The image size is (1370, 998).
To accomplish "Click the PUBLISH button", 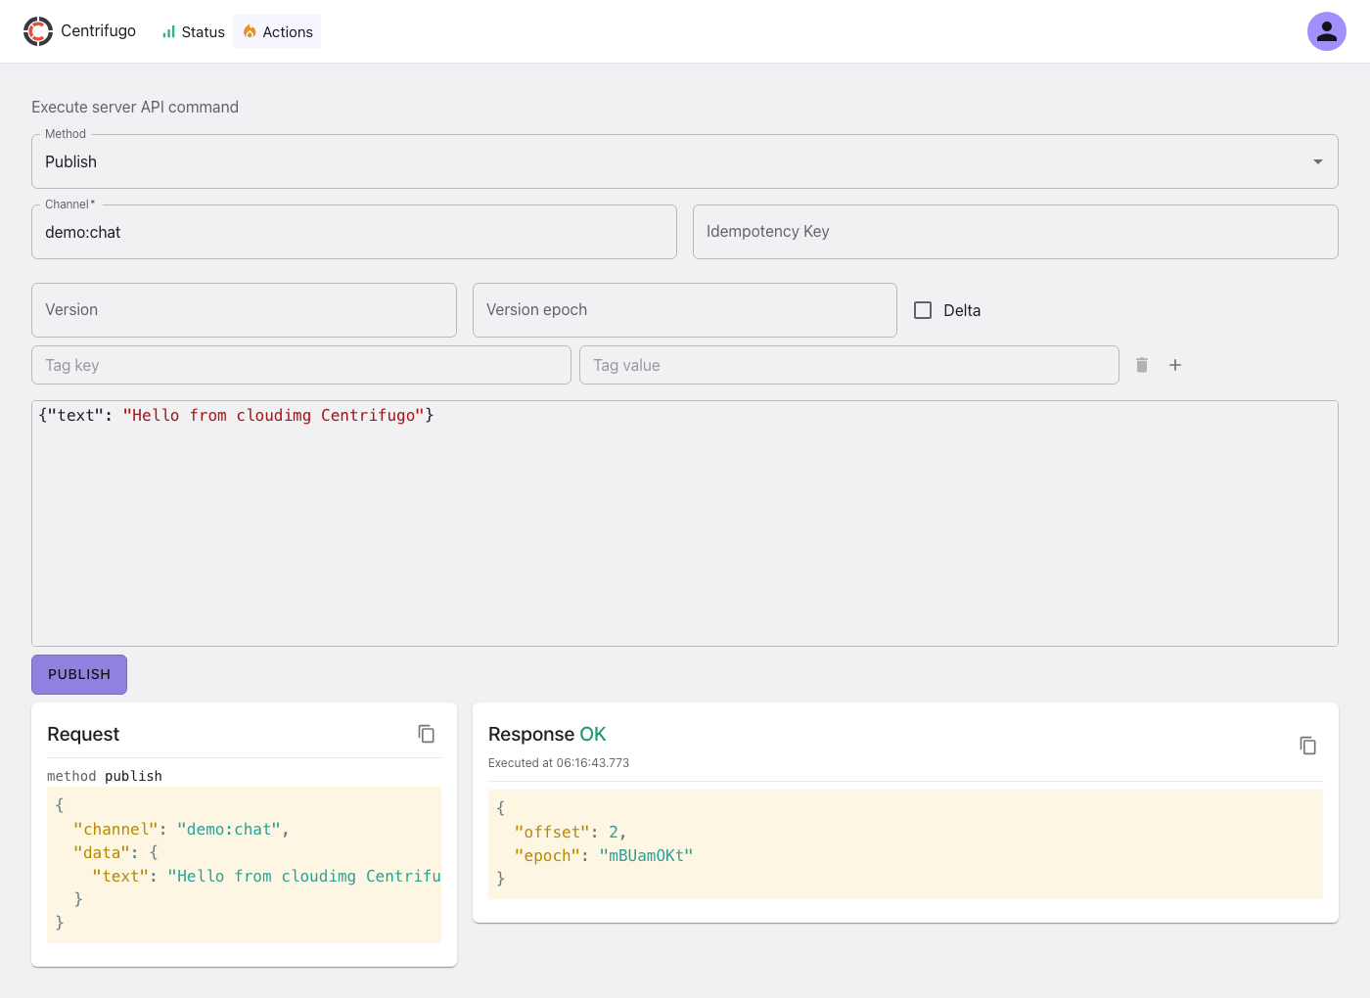I will click(x=79, y=674).
